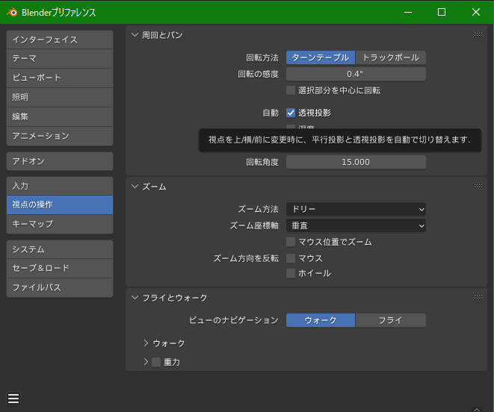Open システム preferences tab
The image size is (494, 412).
coord(60,249)
